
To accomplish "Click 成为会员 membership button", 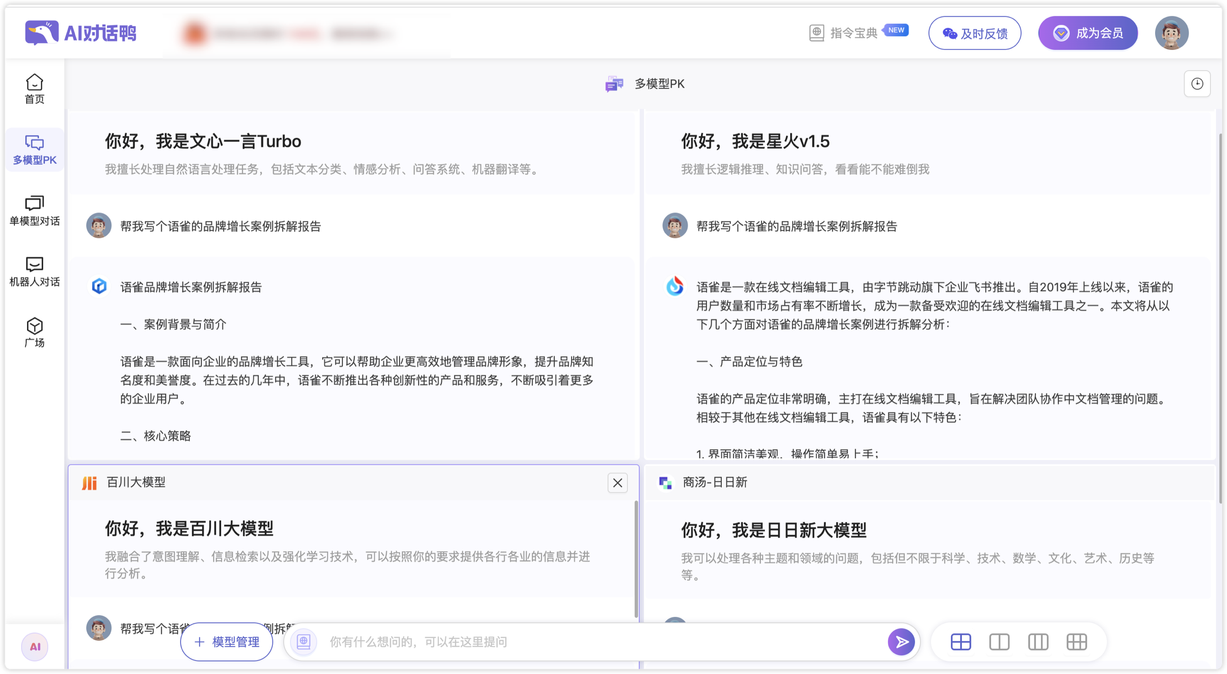I will click(1088, 33).
